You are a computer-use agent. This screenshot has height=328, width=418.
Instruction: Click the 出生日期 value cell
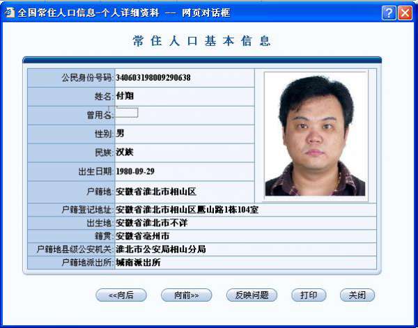[185, 171]
